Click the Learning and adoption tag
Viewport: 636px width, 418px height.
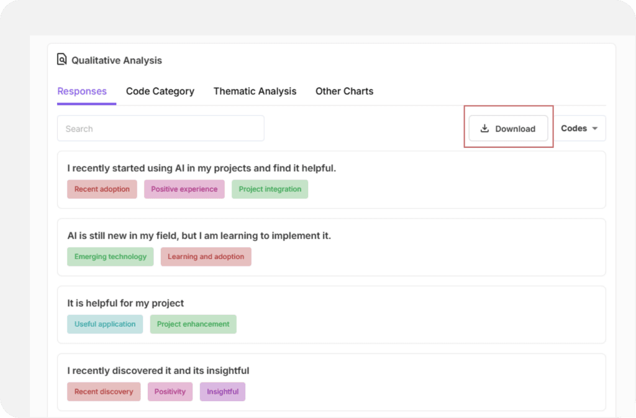pos(206,257)
